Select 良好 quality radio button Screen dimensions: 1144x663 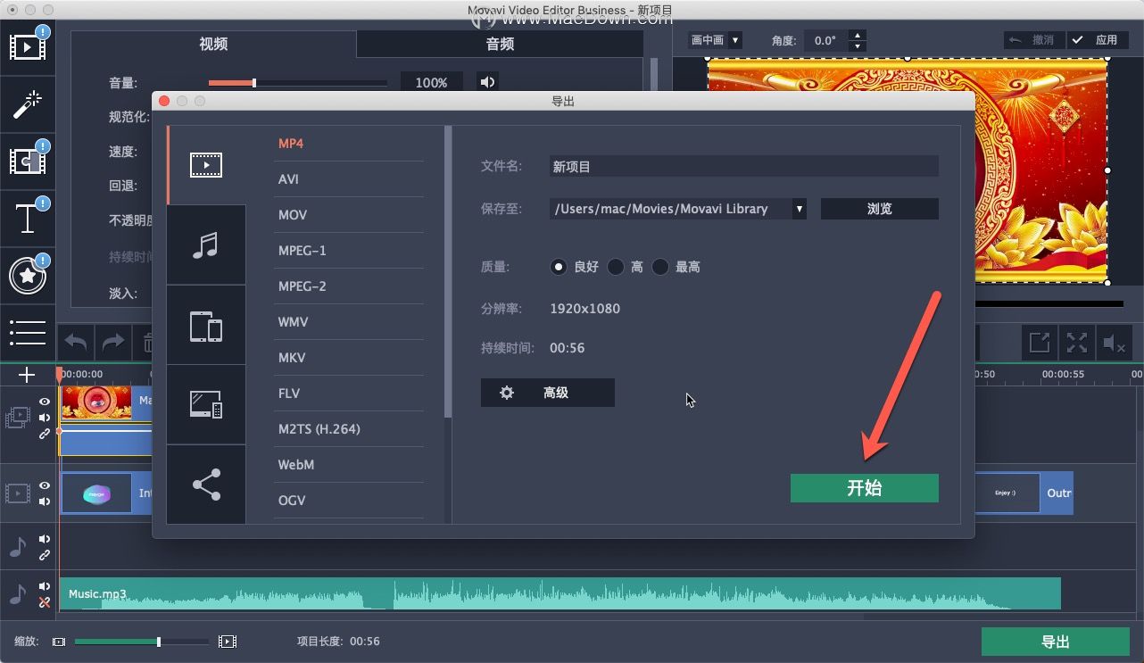559,267
